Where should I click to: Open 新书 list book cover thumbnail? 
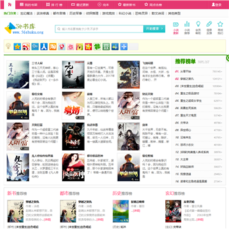point(15,211)
